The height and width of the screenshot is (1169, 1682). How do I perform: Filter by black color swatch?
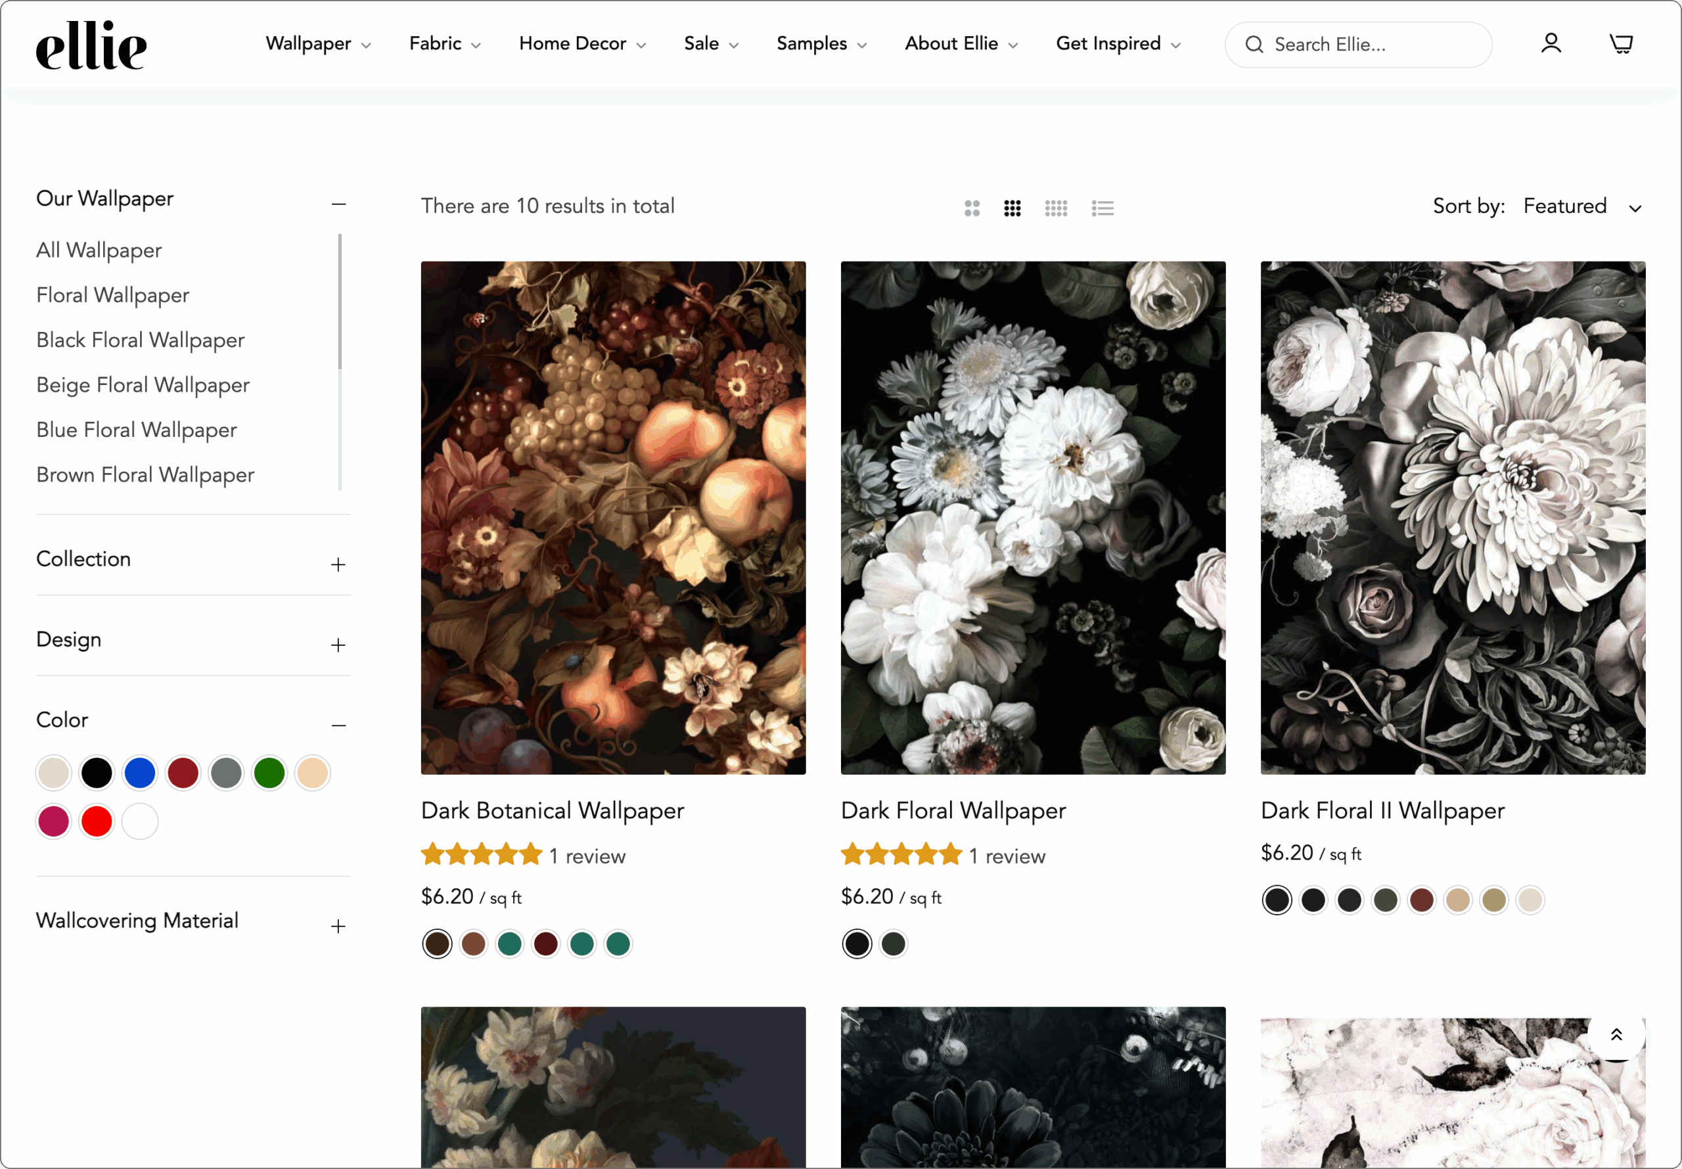coord(97,773)
